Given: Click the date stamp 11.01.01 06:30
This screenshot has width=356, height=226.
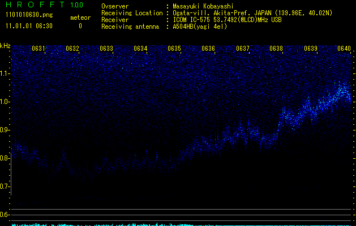Looking at the screenshot, I should (29, 26).
